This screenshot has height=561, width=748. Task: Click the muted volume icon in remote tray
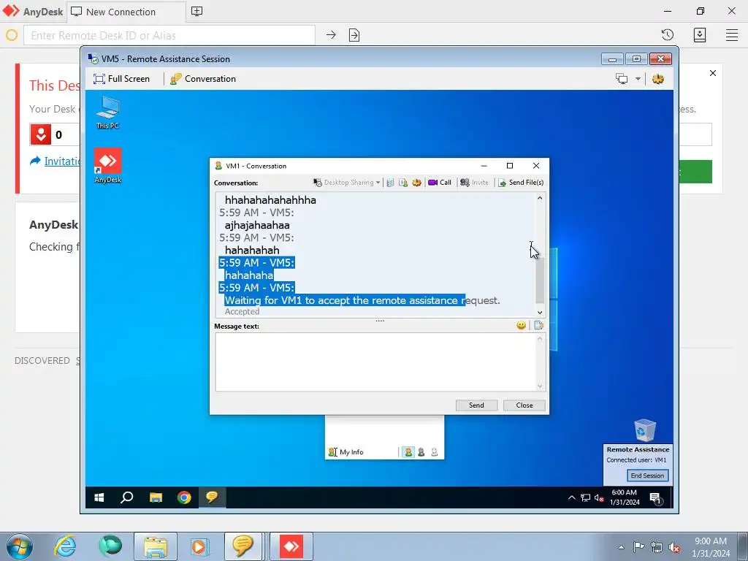[599, 497]
